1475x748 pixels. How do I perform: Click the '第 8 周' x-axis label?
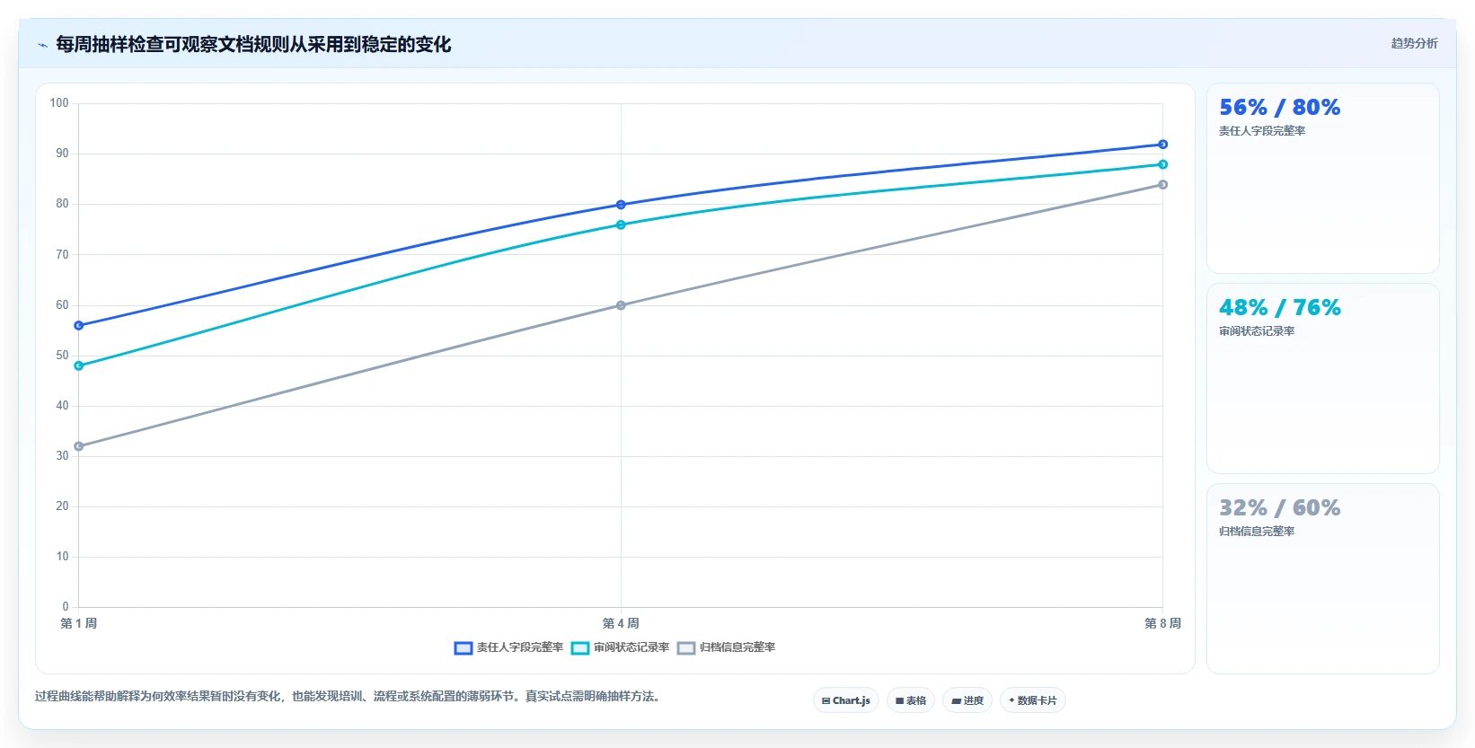click(x=1162, y=623)
